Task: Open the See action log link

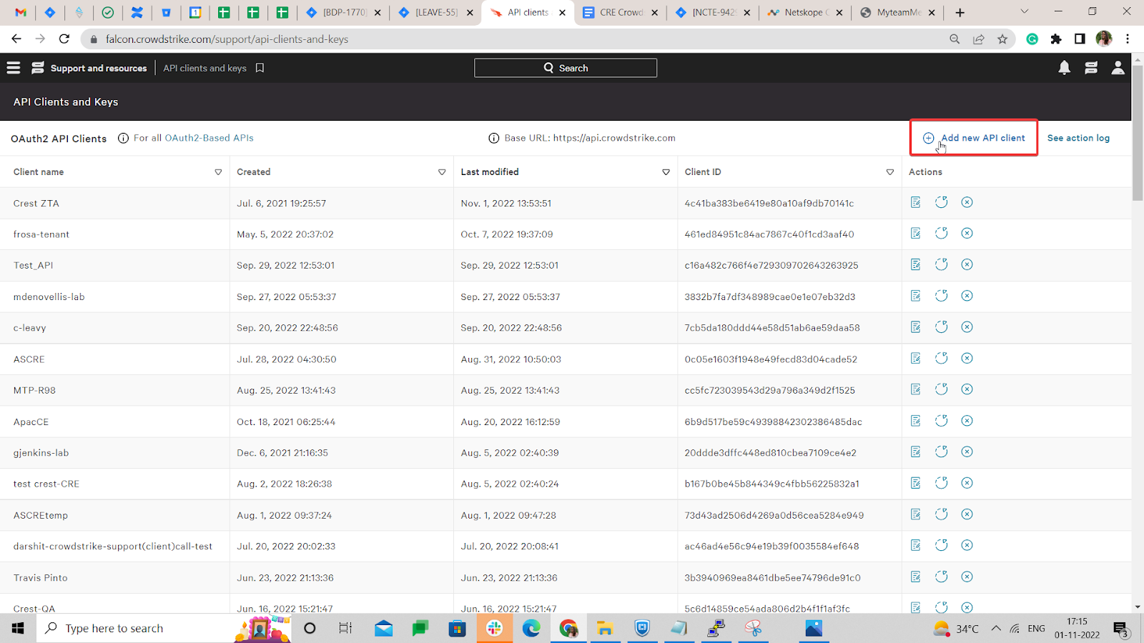Action: pos(1078,139)
